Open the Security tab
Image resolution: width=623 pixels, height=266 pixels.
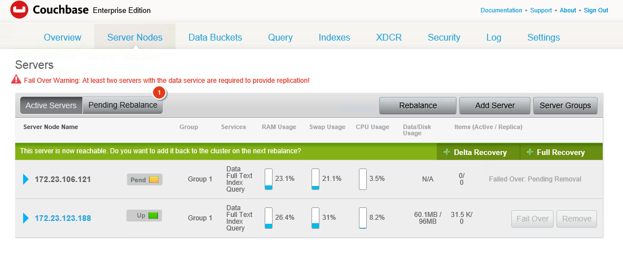(x=444, y=37)
